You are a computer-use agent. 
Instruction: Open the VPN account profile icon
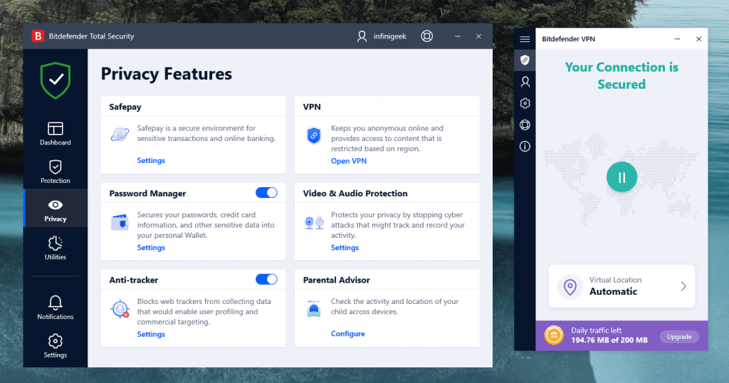525,82
